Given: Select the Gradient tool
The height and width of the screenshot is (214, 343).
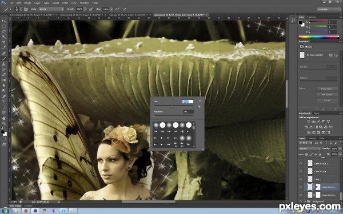Looking at the screenshot, I should point(4,80).
